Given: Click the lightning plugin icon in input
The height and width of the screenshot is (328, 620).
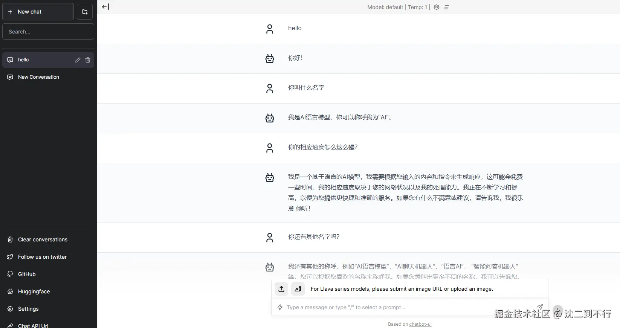Looking at the screenshot, I should coord(280,307).
